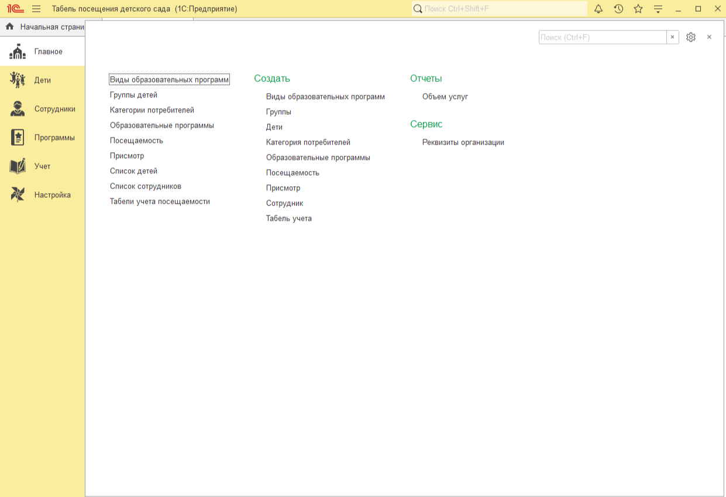Open Реквизиты организации in Сервис
This screenshot has width=726, height=497.
click(463, 142)
